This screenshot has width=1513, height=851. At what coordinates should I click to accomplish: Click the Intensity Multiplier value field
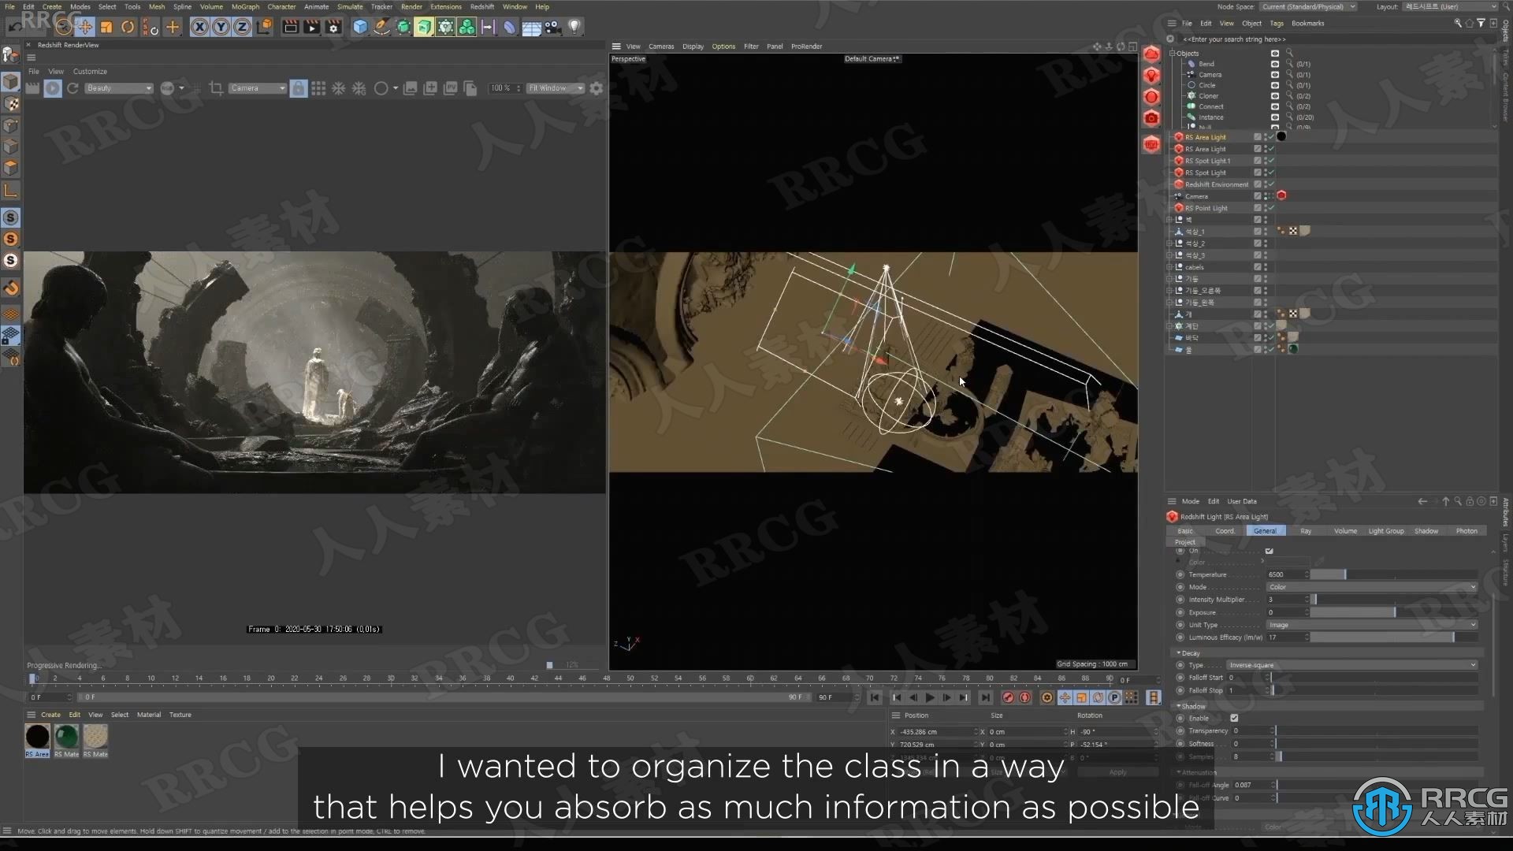1287,600
